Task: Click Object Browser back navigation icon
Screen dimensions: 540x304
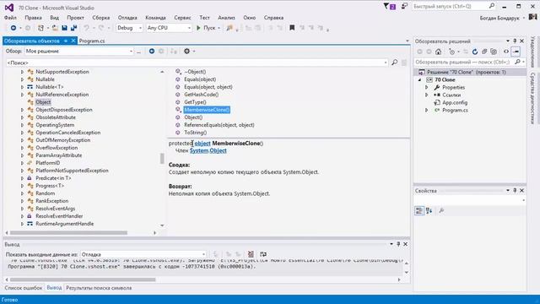Action: coord(152,51)
